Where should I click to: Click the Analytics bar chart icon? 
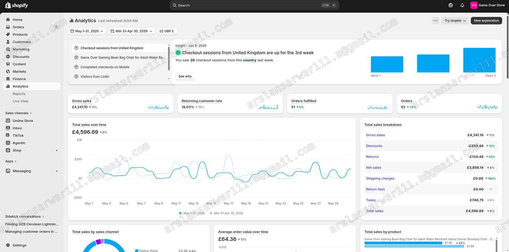(x=8, y=86)
